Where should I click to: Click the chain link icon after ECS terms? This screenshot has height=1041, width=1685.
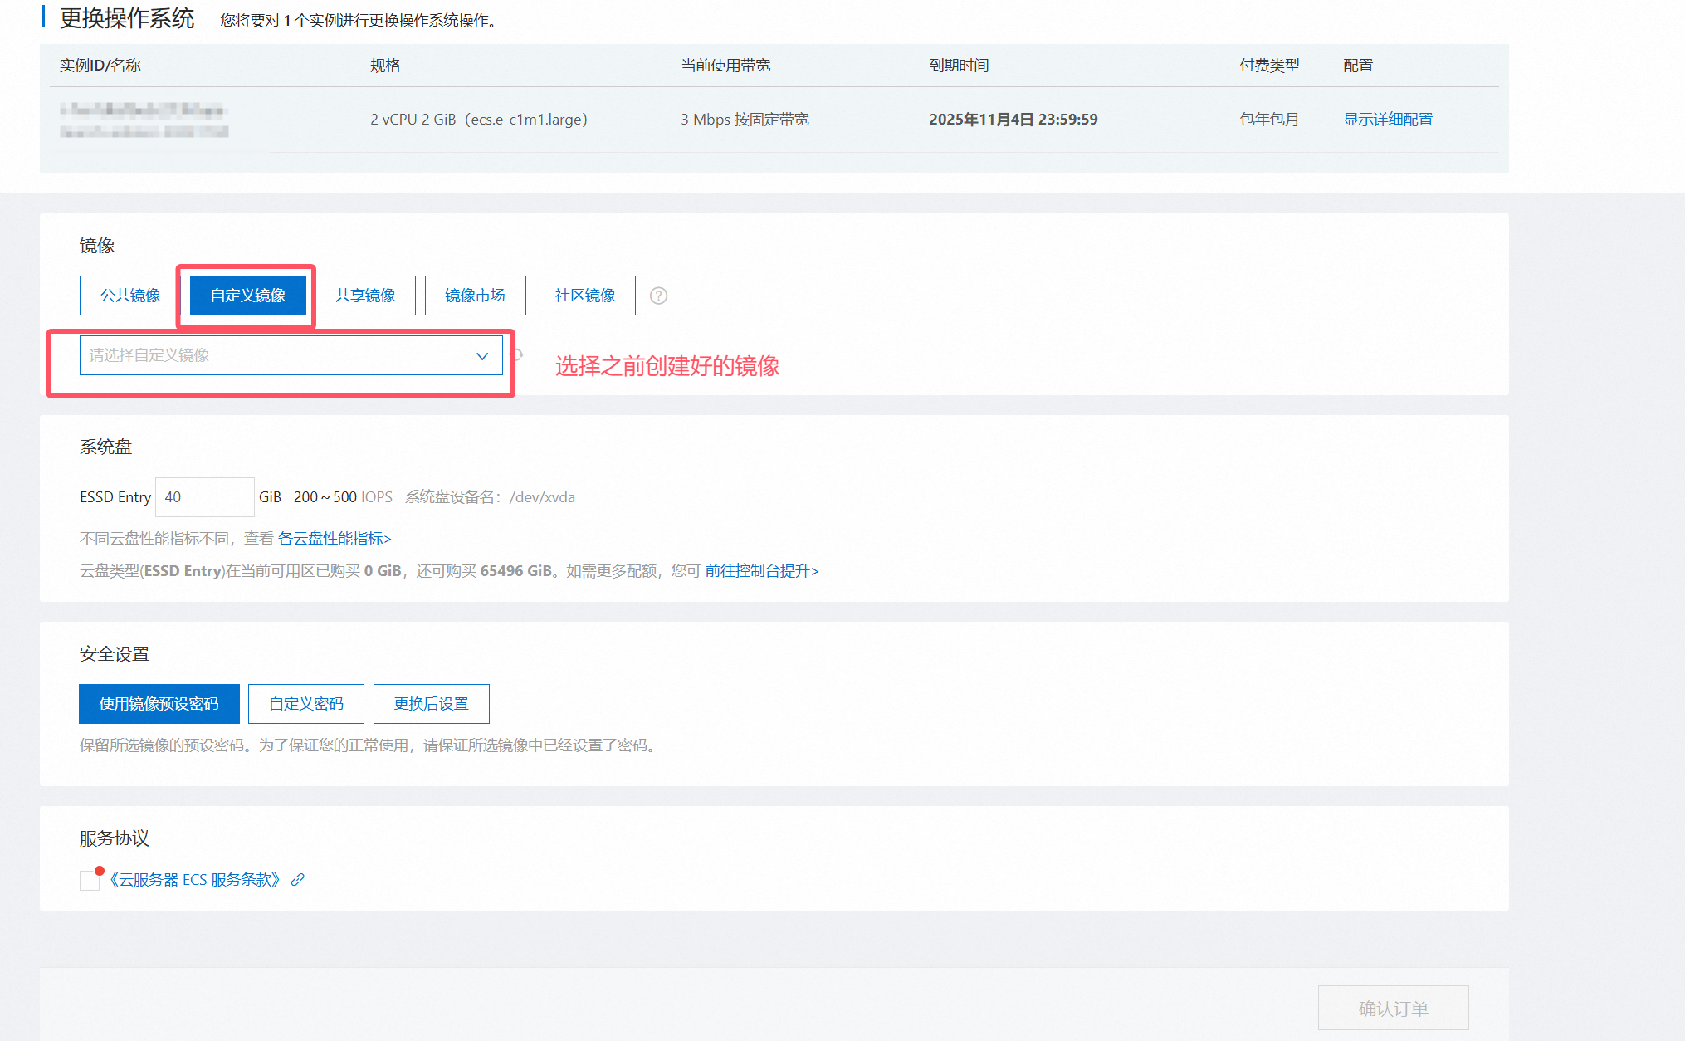[298, 880]
